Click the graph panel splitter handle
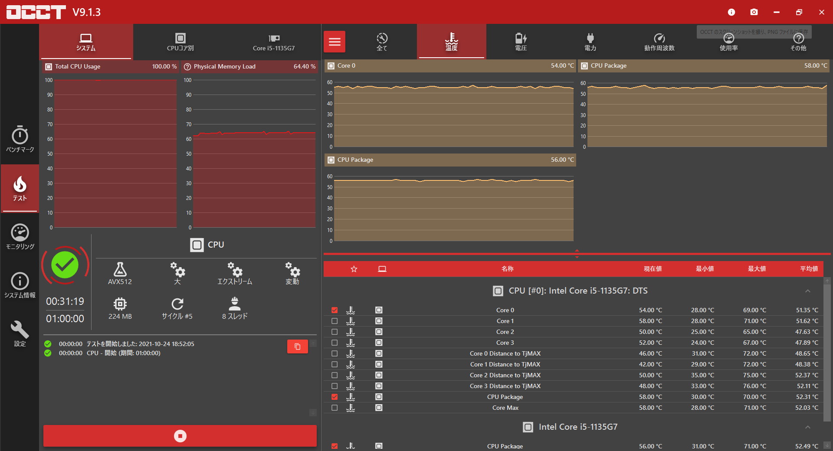The image size is (833, 451). coord(577,254)
